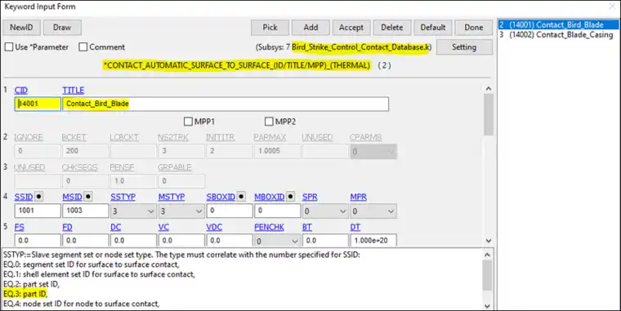Click the Done button

tap(474, 27)
